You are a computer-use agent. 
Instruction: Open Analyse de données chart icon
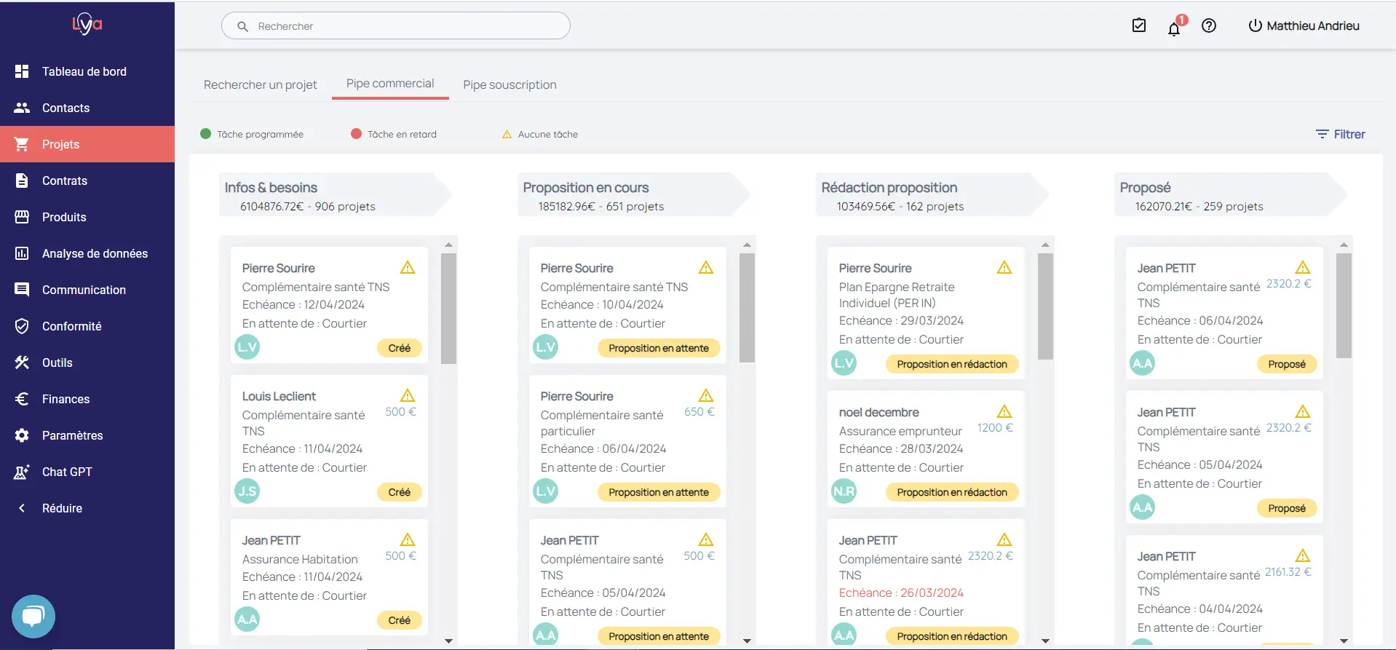click(22, 253)
